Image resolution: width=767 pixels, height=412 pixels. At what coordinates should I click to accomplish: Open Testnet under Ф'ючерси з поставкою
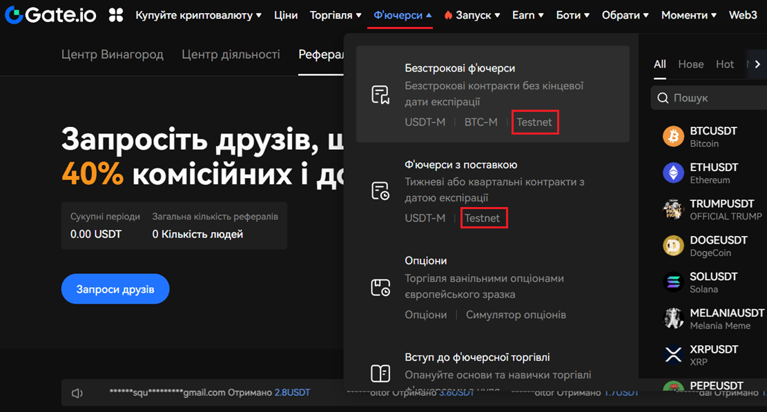[483, 218]
